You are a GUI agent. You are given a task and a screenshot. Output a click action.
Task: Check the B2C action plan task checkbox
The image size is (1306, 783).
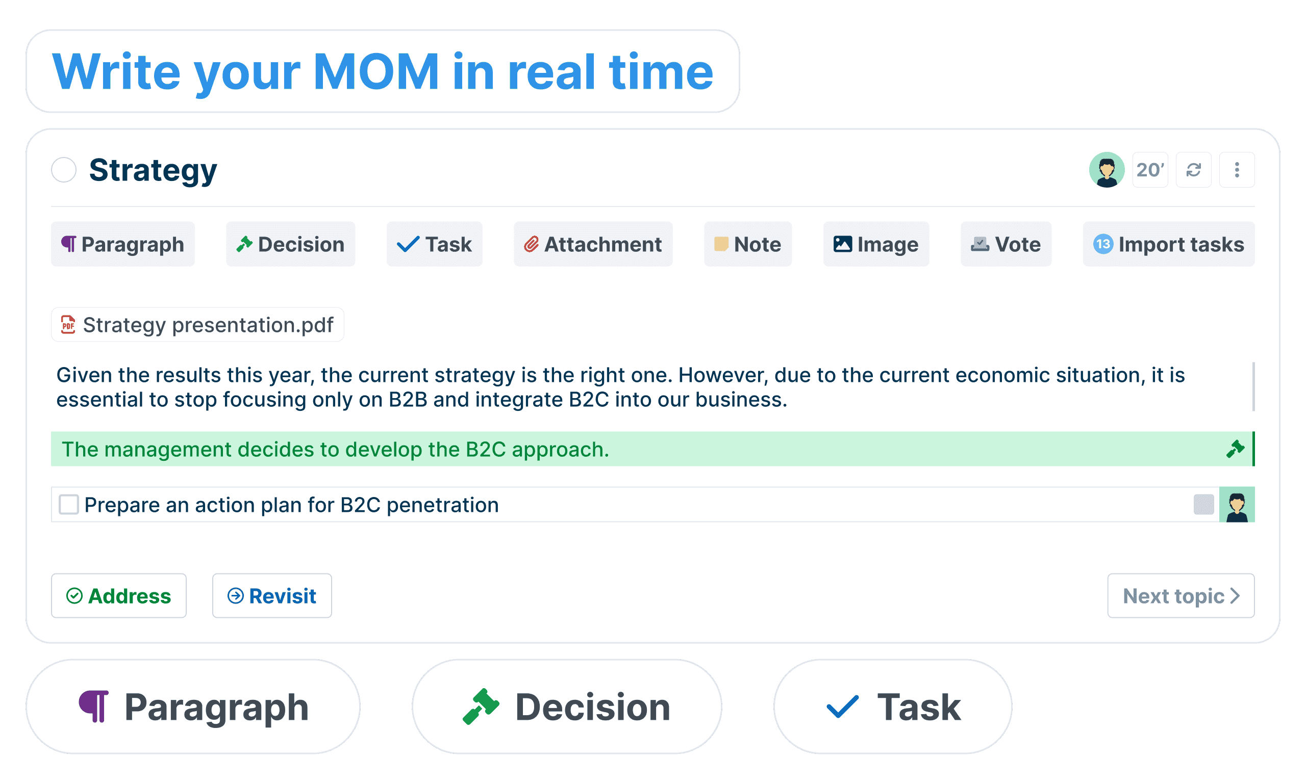tap(69, 504)
